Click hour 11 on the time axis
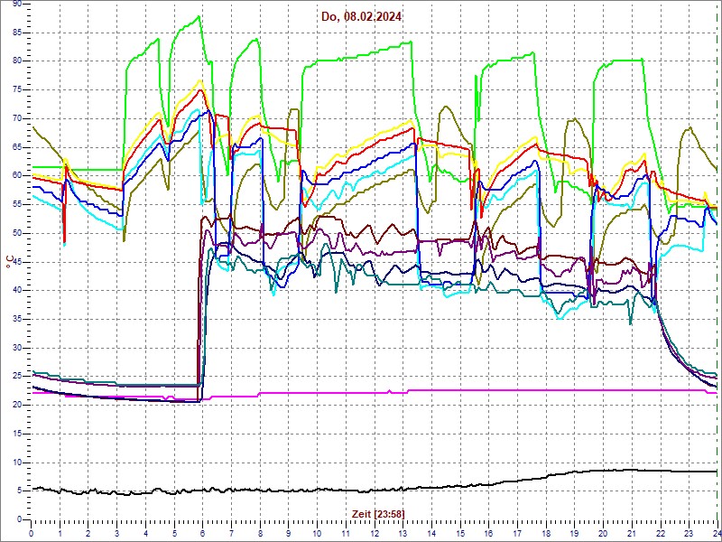Screen dimensions: 722x542 pyautogui.click(x=346, y=533)
